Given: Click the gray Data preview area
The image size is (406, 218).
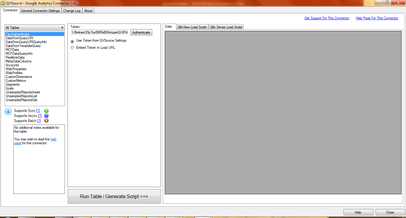Looking at the screenshot, I should (x=283, y=112).
